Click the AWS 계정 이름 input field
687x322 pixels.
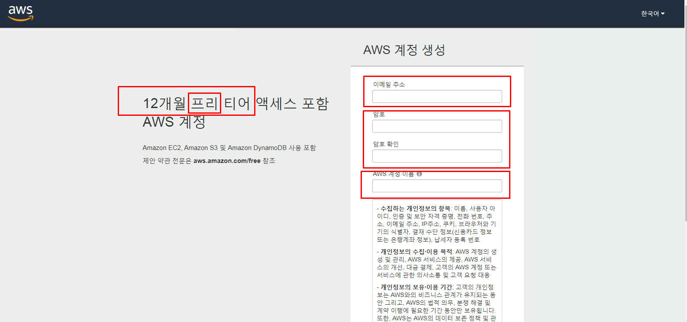tap(437, 186)
